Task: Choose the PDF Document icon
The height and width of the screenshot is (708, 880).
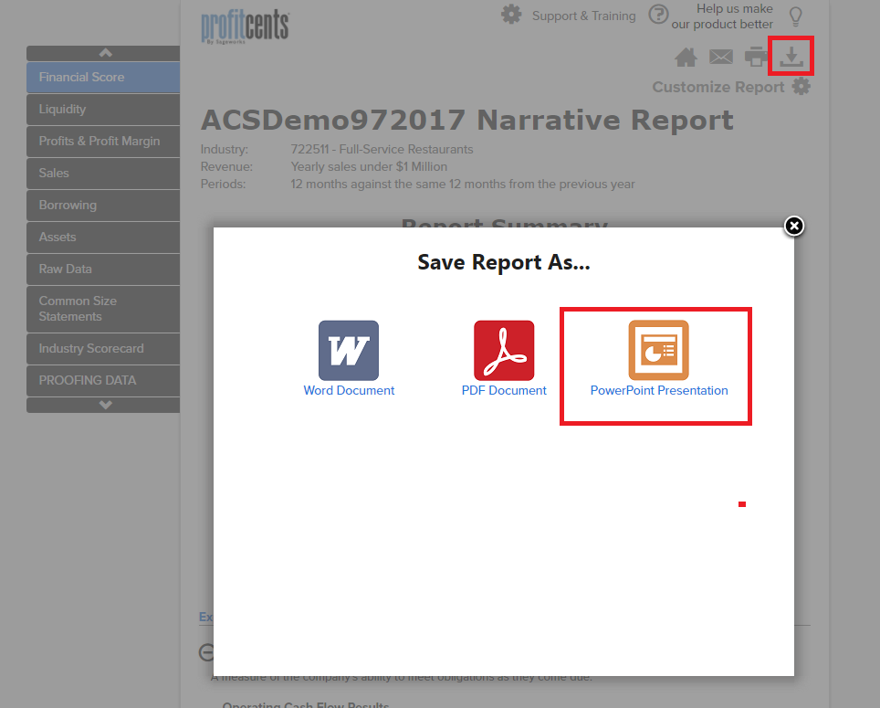Action: coord(504,351)
